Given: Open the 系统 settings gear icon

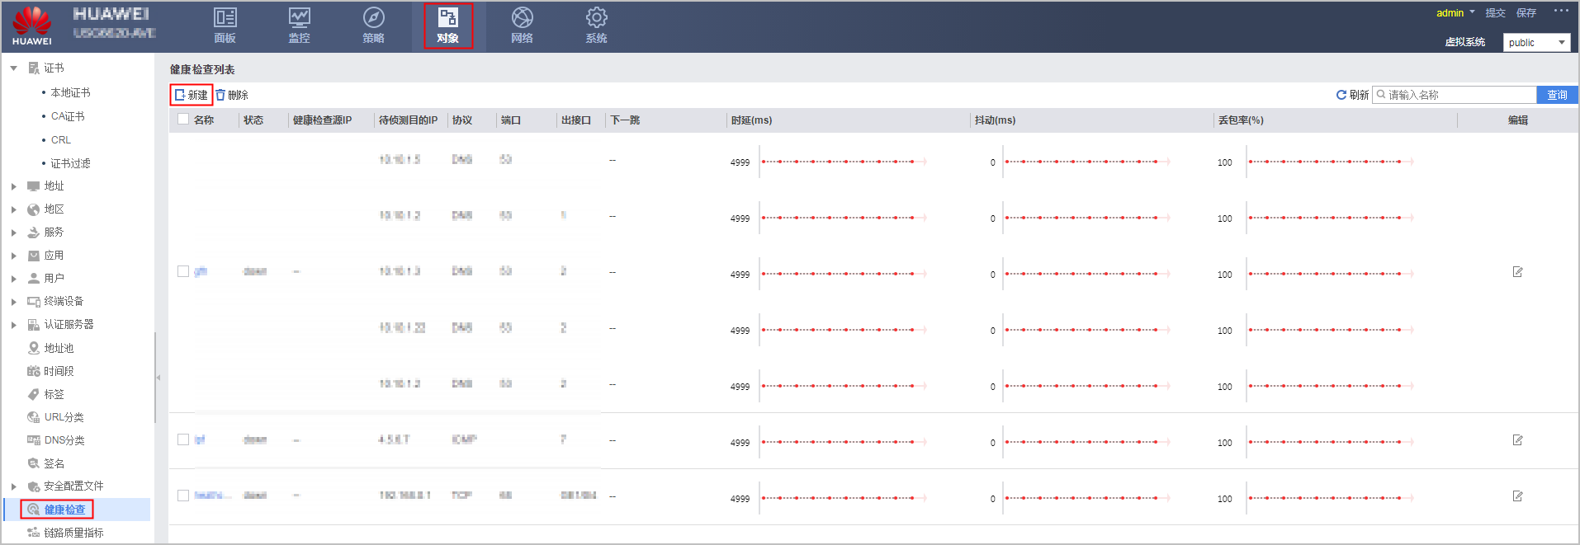Looking at the screenshot, I should 596,18.
